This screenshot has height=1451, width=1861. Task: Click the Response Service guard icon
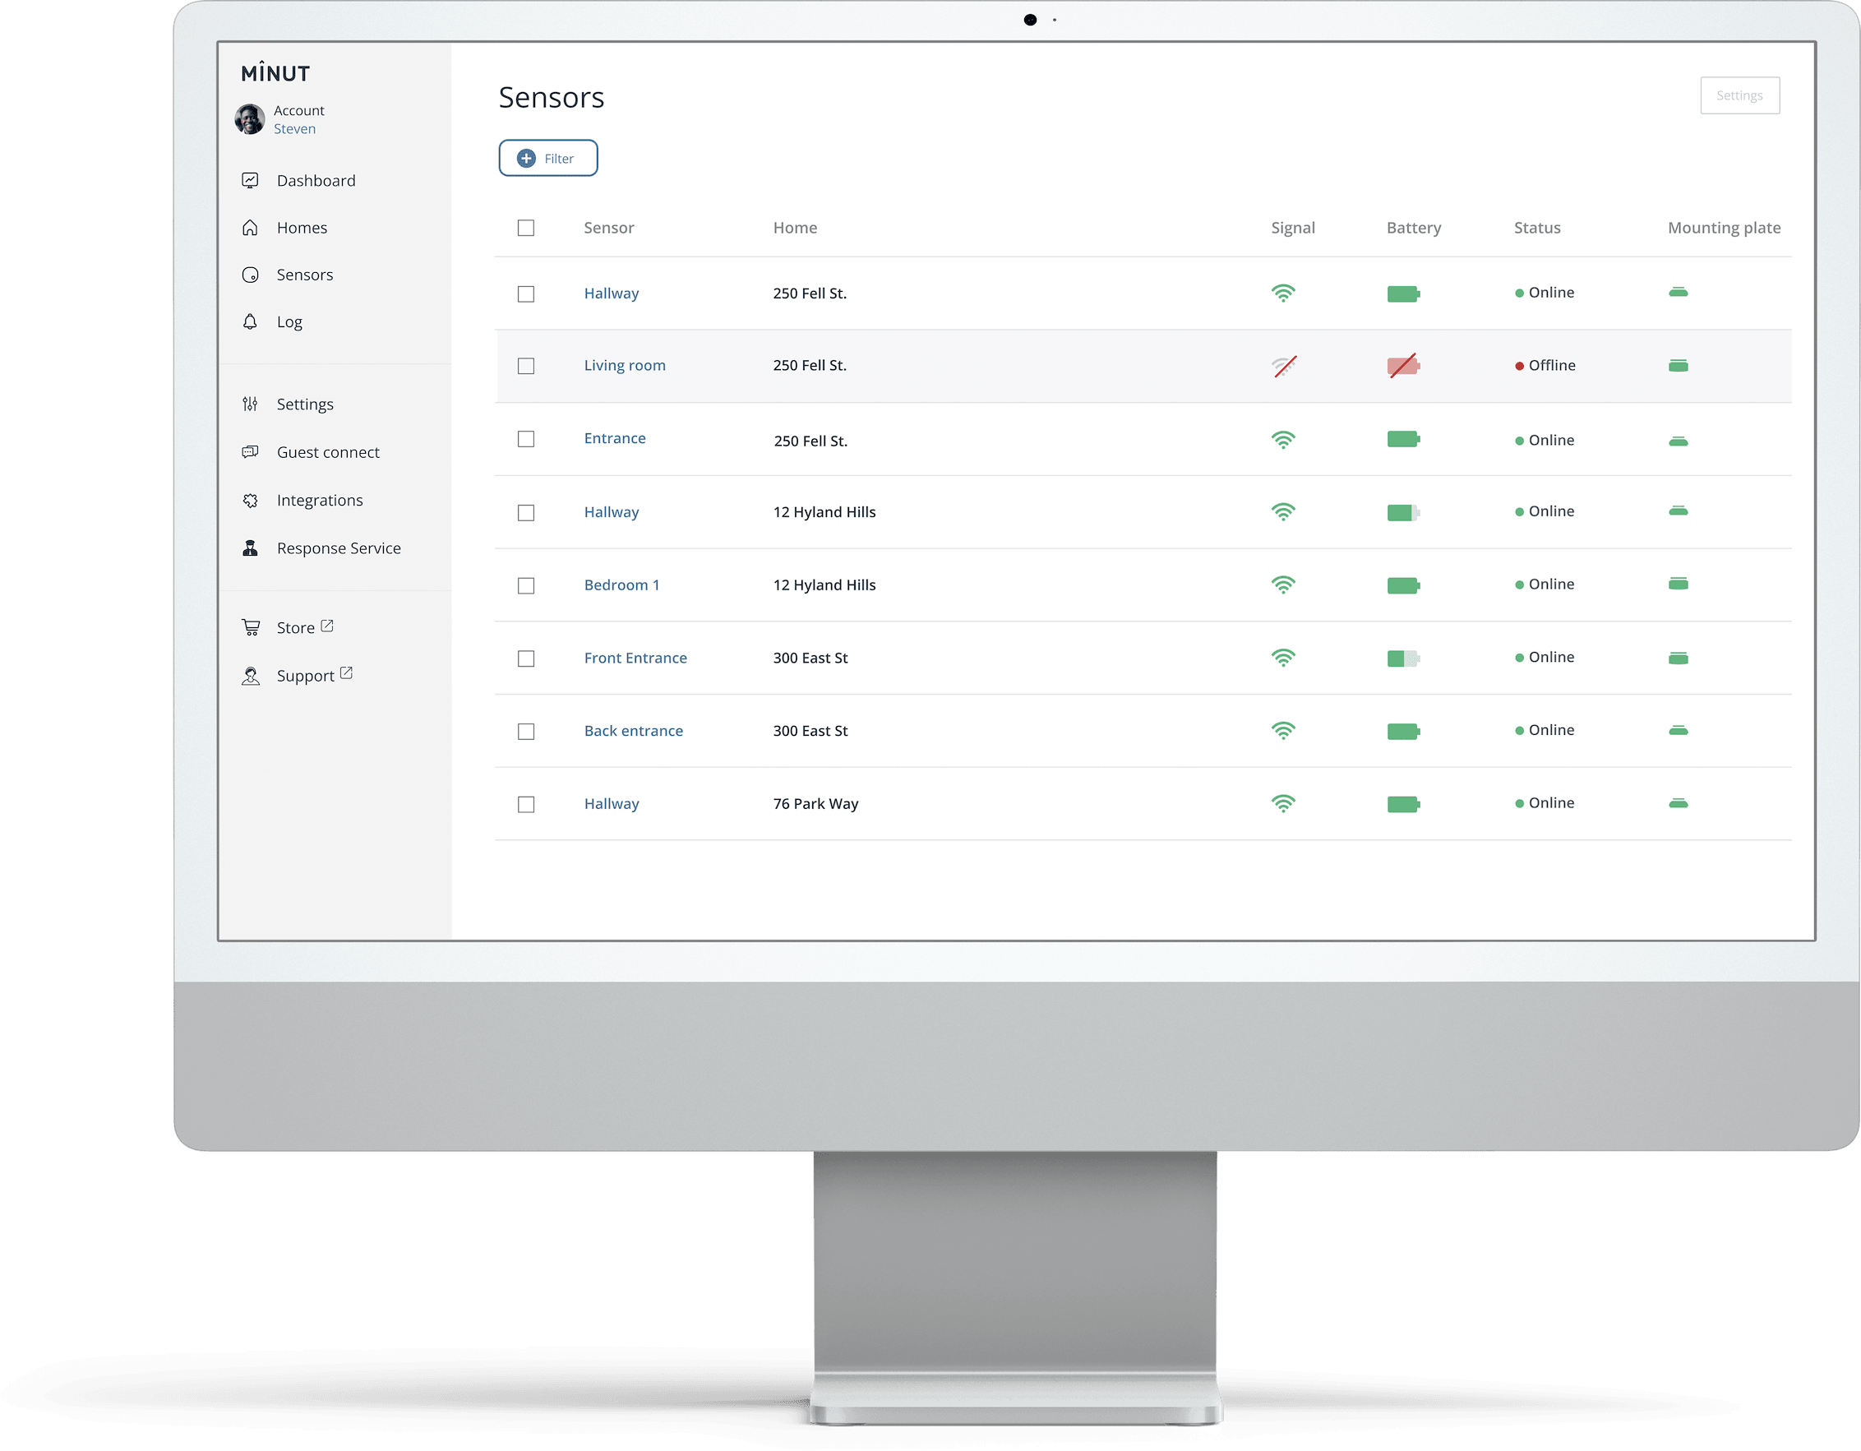point(250,548)
